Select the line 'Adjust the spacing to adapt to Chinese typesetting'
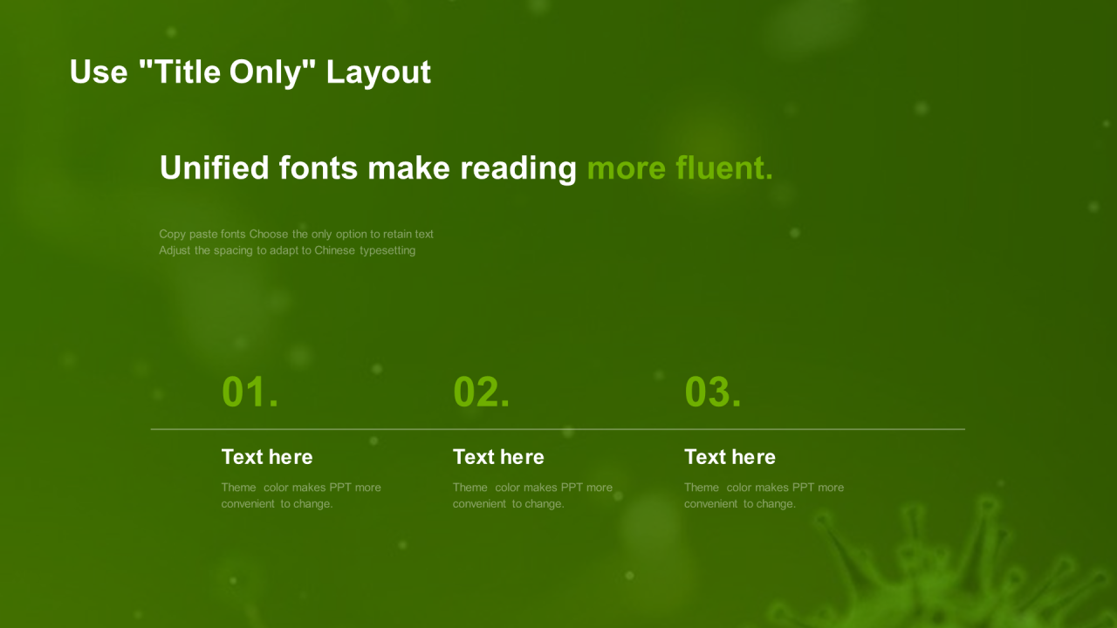The width and height of the screenshot is (1117, 628). [x=287, y=250]
